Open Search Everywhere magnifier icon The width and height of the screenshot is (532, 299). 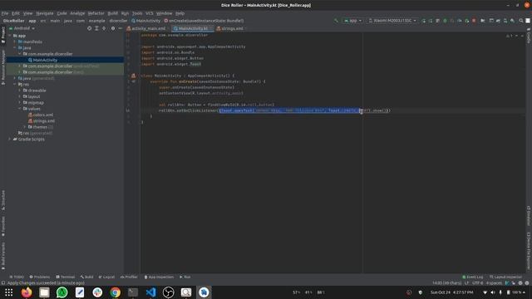pos(521,21)
